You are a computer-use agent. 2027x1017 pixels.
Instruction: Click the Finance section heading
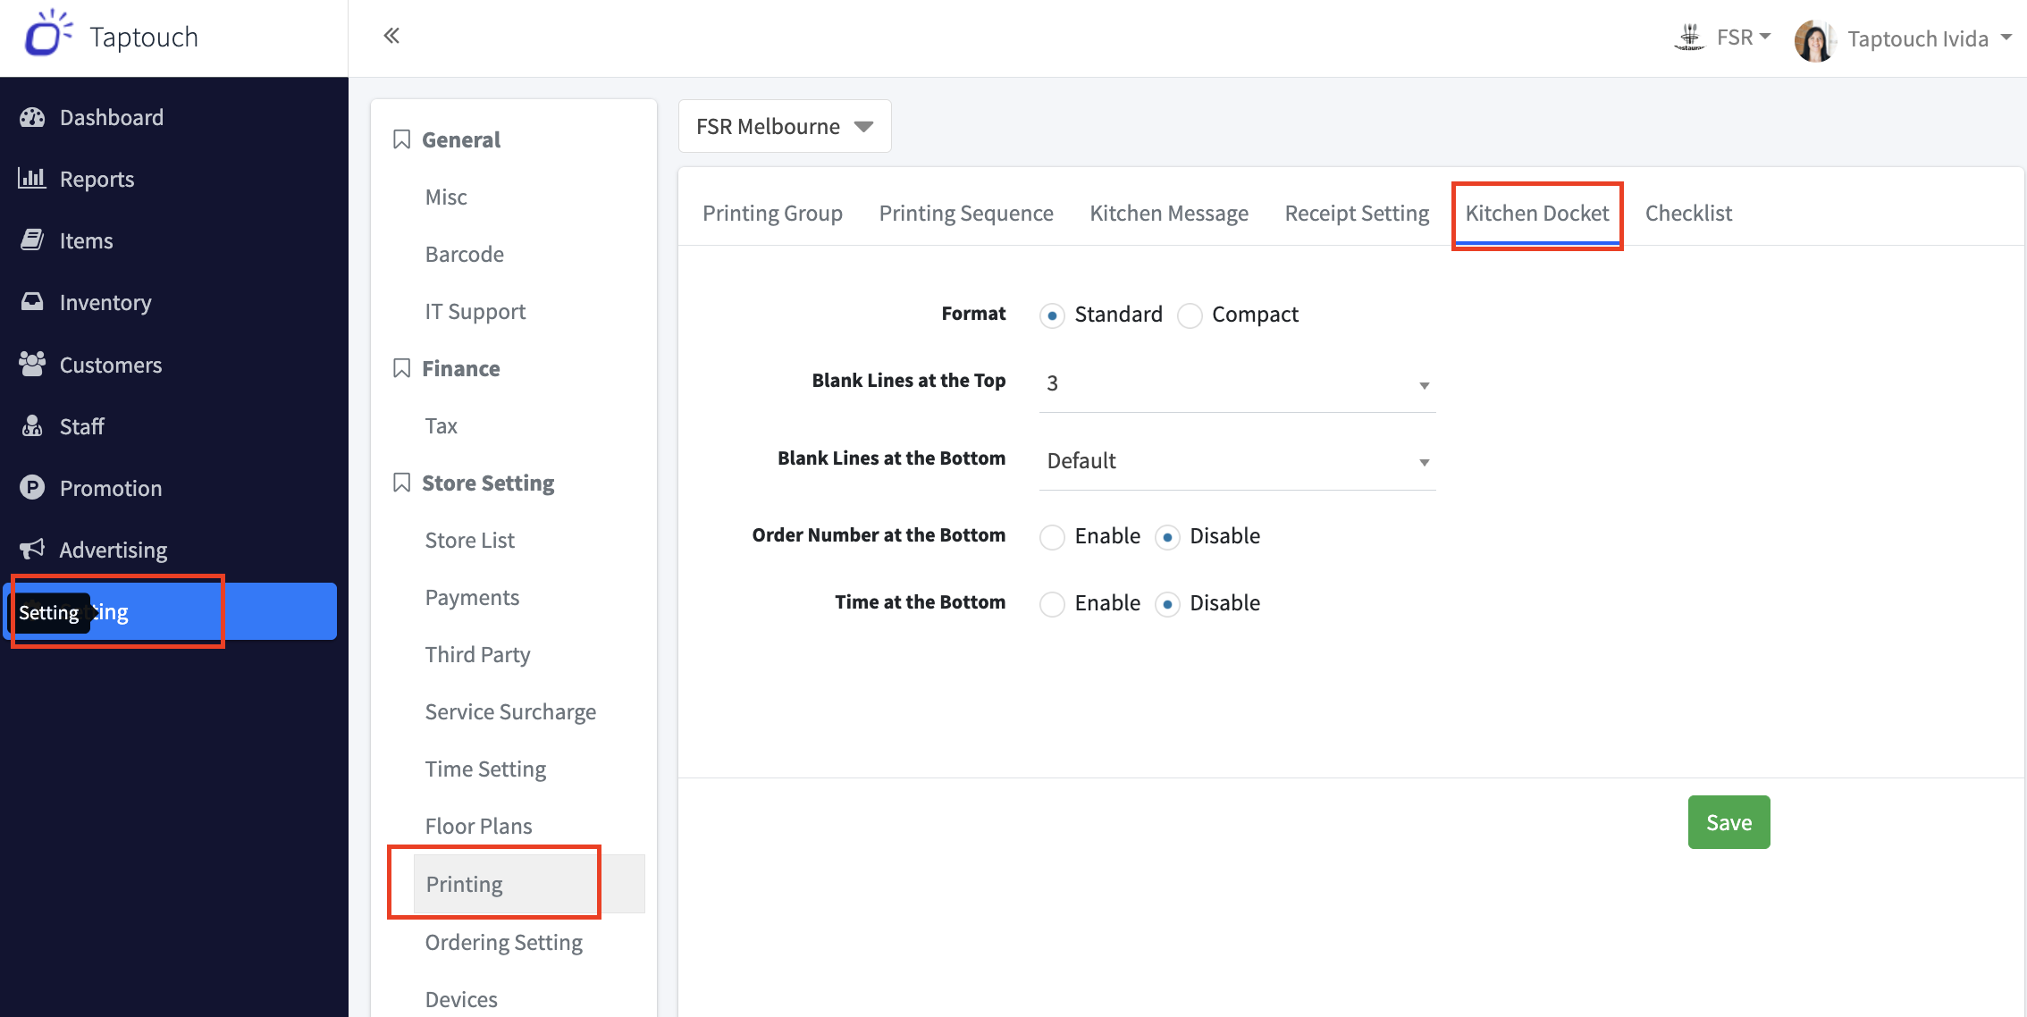(x=460, y=368)
